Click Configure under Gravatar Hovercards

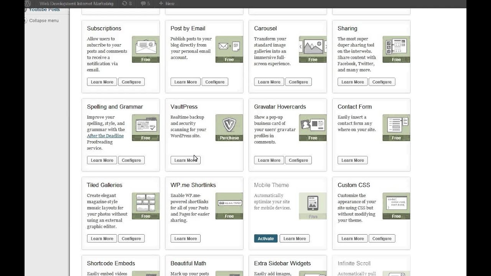(298, 160)
